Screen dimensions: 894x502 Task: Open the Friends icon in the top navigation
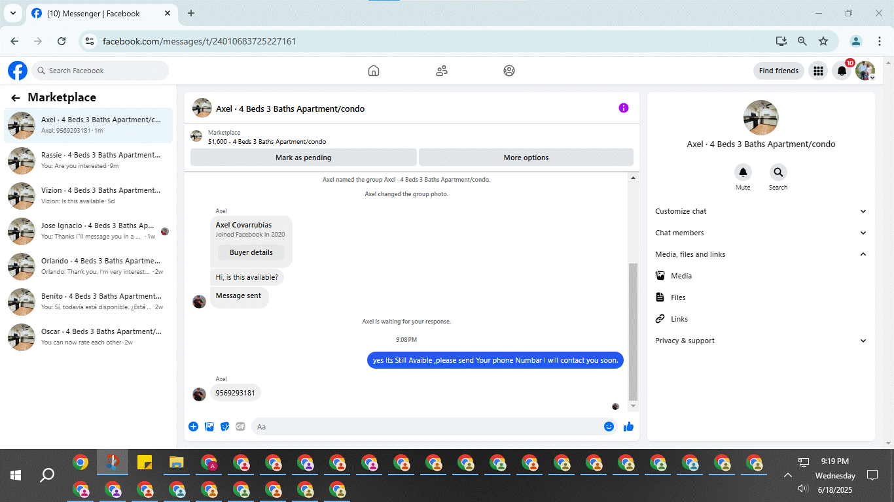[x=442, y=71]
